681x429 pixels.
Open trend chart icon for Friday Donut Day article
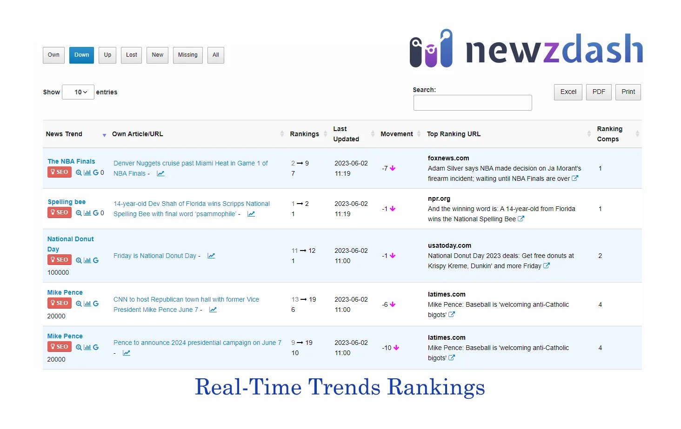211,256
